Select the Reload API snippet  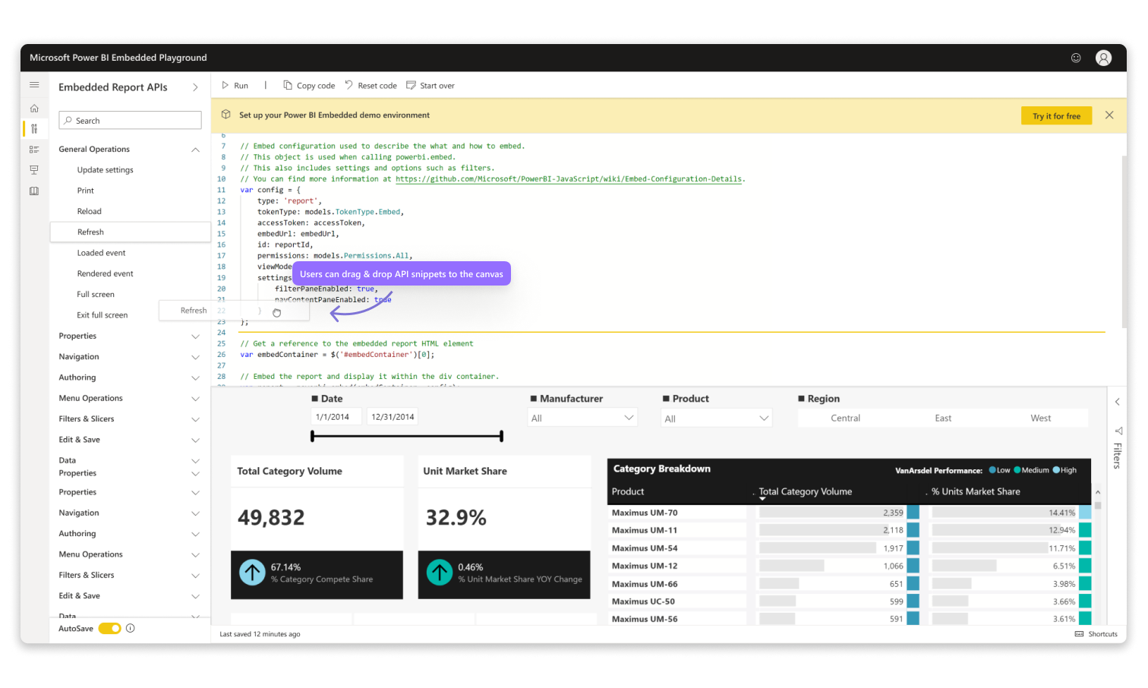click(x=90, y=211)
